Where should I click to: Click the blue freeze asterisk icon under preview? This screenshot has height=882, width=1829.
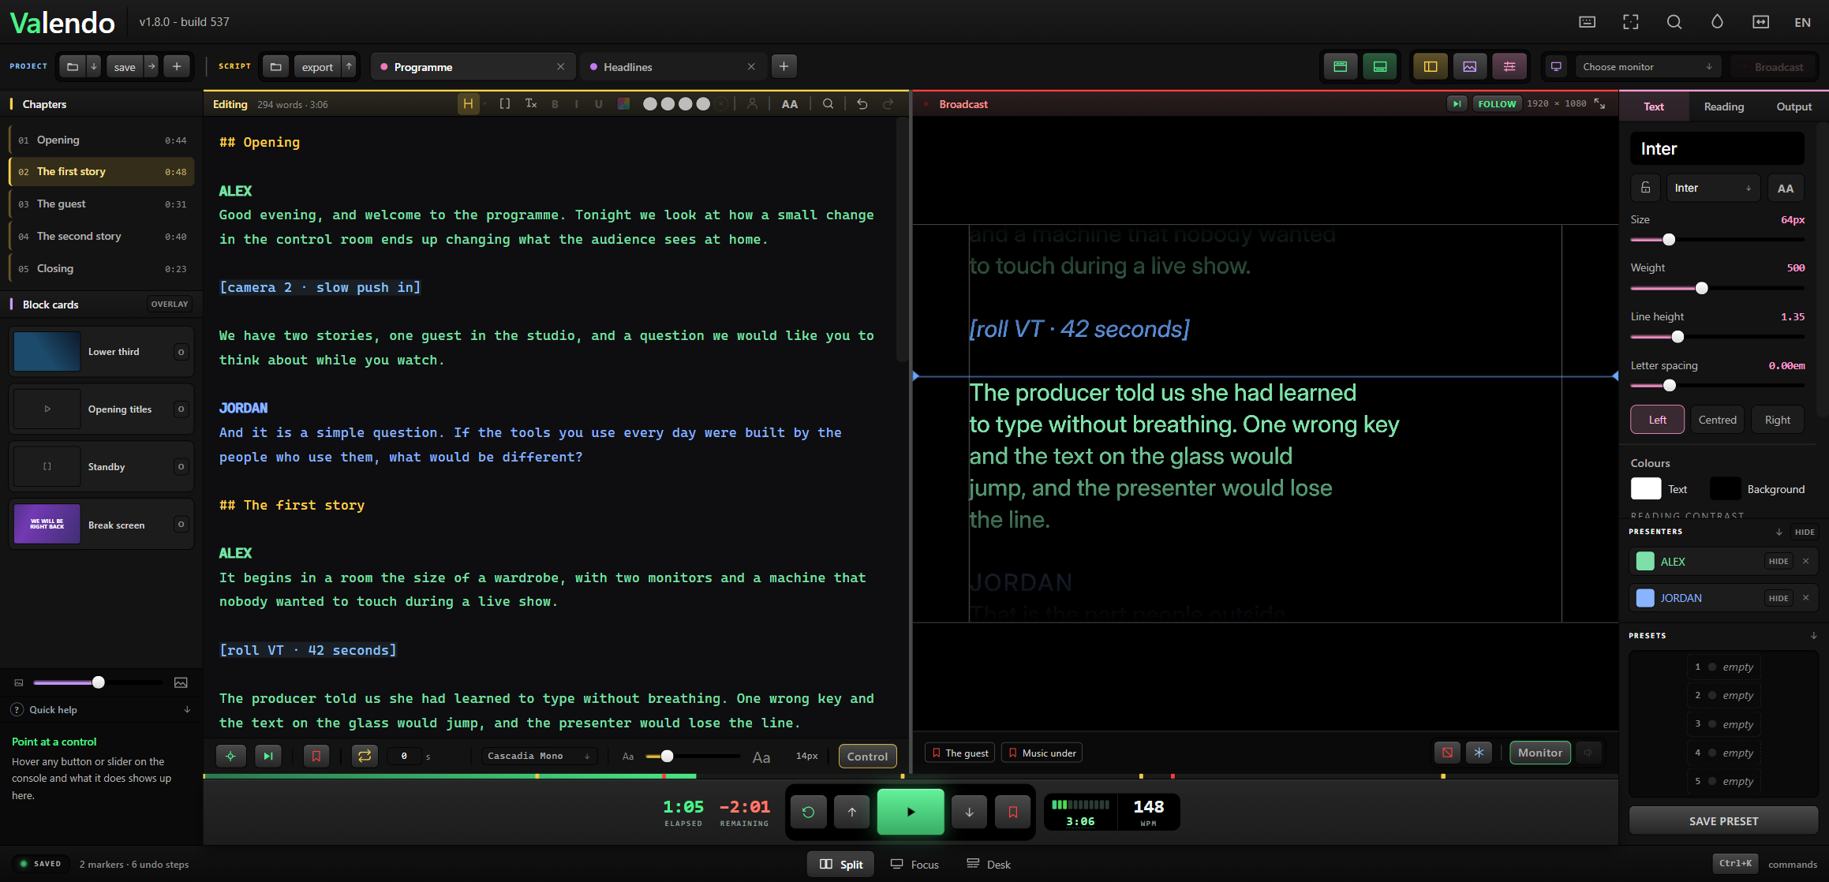[x=1479, y=753]
